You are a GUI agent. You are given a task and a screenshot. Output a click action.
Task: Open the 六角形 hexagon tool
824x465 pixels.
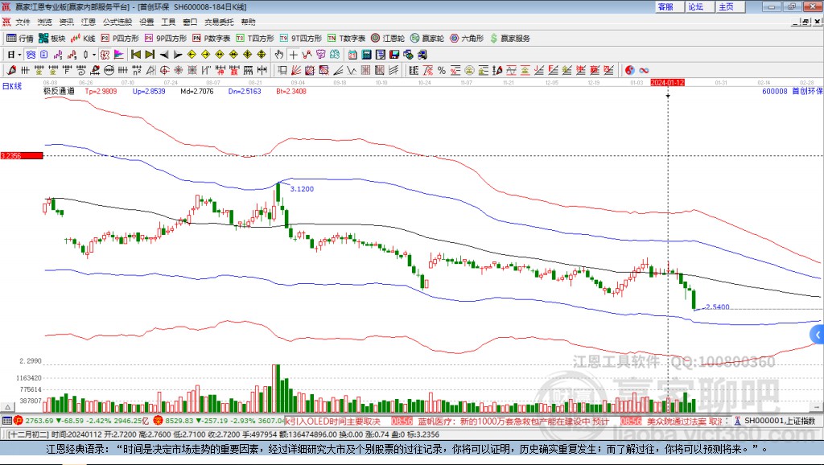[466, 38]
